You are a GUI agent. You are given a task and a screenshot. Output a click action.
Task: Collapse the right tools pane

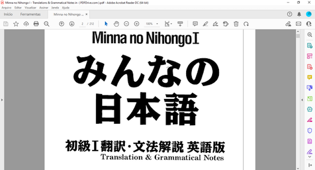[x=302, y=100]
